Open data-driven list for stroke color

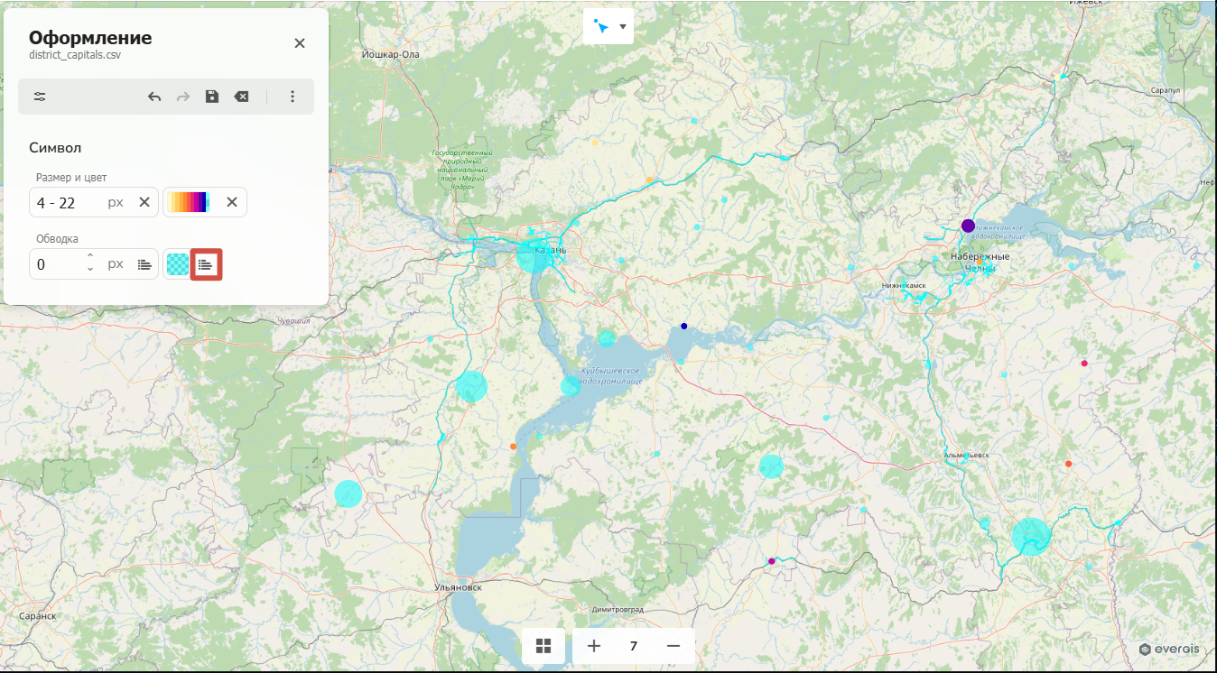(x=206, y=264)
